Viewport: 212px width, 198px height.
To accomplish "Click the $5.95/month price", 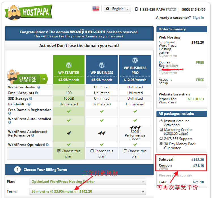I will (x=102, y=80).
